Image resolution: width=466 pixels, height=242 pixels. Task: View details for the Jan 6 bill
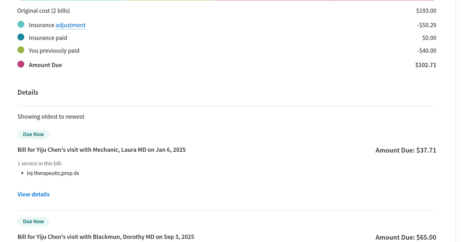click(33, 194)
